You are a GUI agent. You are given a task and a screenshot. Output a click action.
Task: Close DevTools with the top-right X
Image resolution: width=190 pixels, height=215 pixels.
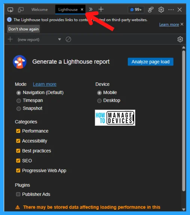pos(180,9)
